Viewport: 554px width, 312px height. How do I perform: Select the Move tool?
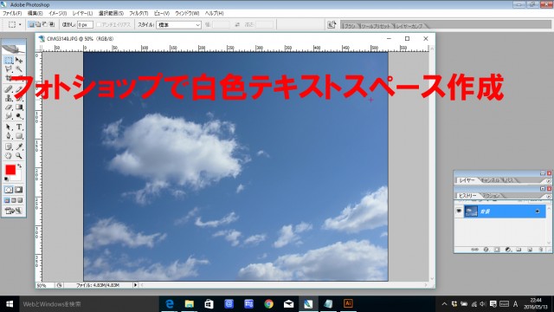click(19, 60)
